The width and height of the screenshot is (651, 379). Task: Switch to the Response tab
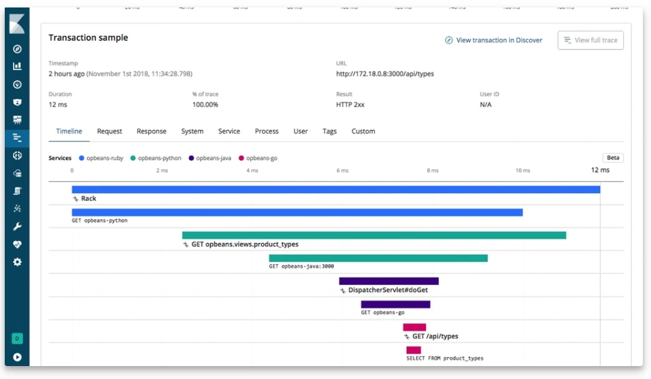coord(152,131)
